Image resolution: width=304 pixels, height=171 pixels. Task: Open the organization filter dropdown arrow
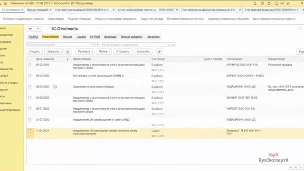click(x=93, y=45)
